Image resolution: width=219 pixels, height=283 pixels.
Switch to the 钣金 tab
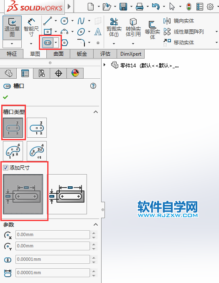click(x=82, y=54)
